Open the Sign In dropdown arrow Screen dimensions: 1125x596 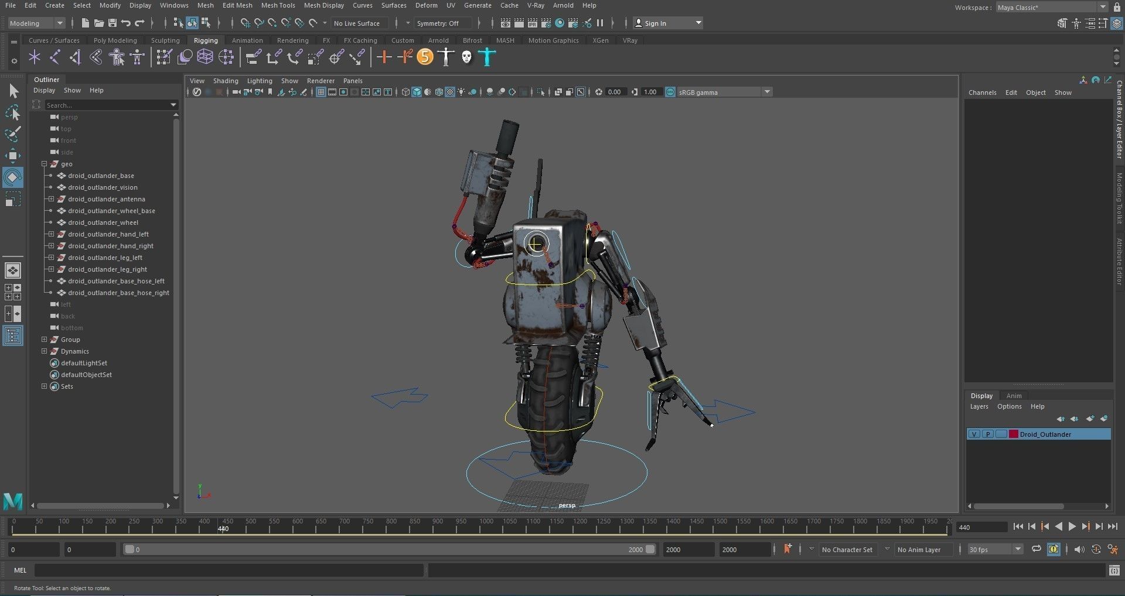[x=698, y=23]
